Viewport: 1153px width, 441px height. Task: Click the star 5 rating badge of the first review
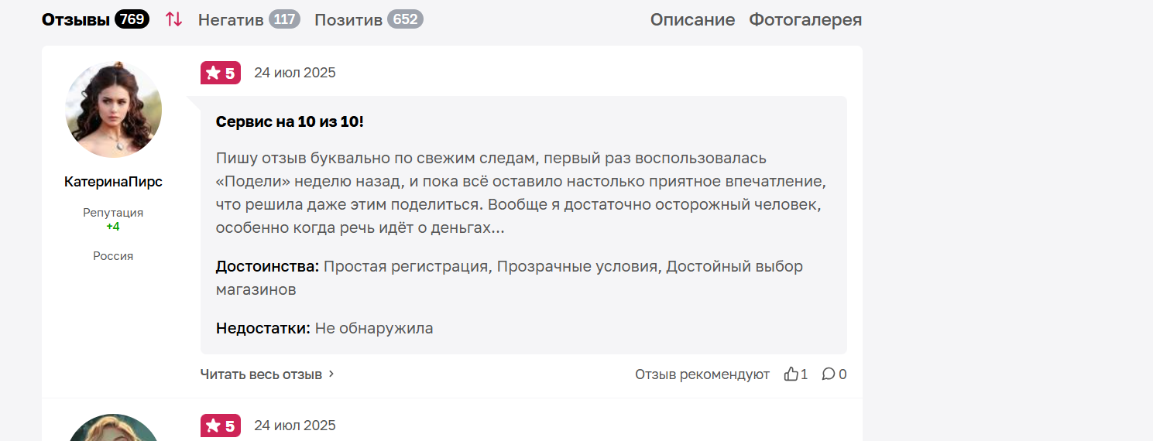click(x=221, y=73)
